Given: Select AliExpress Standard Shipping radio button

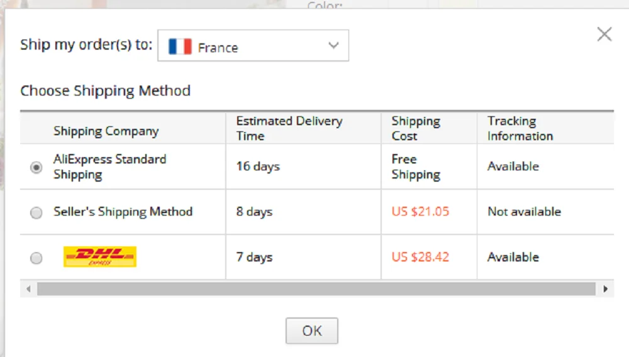Looking at the screenshot, I should click(36, 167).
